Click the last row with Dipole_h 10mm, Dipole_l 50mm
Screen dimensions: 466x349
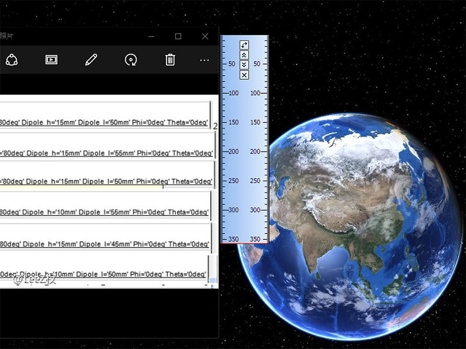pos(105,274)
